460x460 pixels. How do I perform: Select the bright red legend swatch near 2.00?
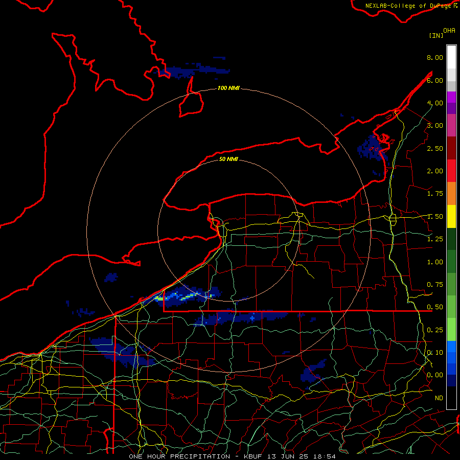[451, 171]
